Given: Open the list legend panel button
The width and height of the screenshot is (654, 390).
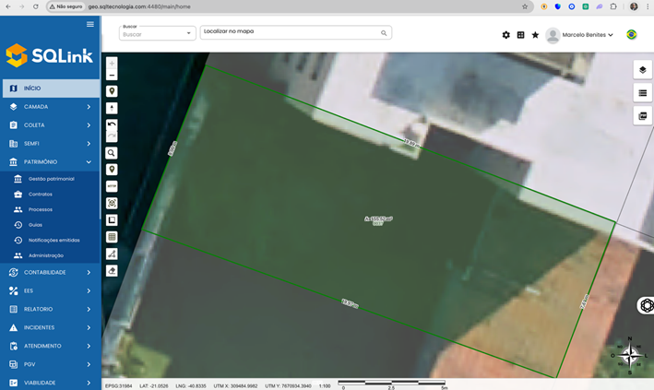Looking at the screenshot, I should click(x=643, y=92).
